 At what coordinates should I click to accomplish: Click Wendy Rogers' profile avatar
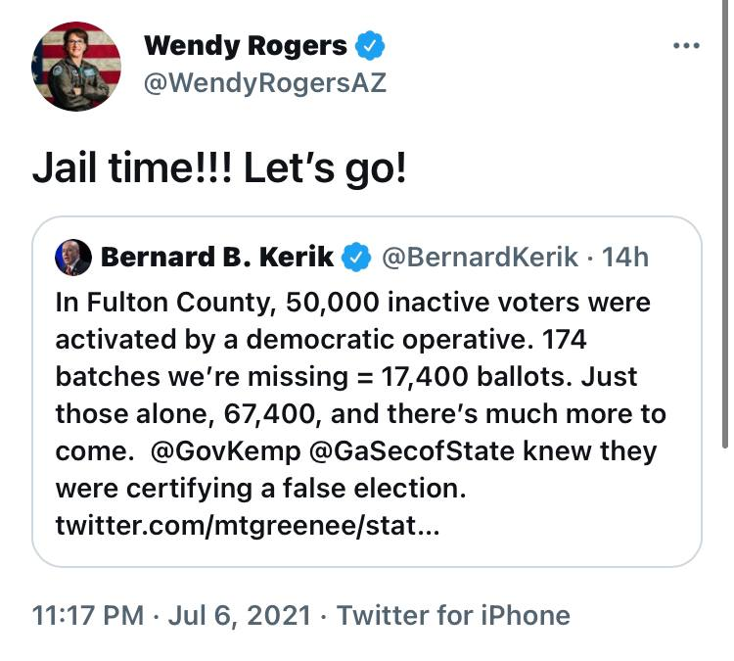click(77, 66)
